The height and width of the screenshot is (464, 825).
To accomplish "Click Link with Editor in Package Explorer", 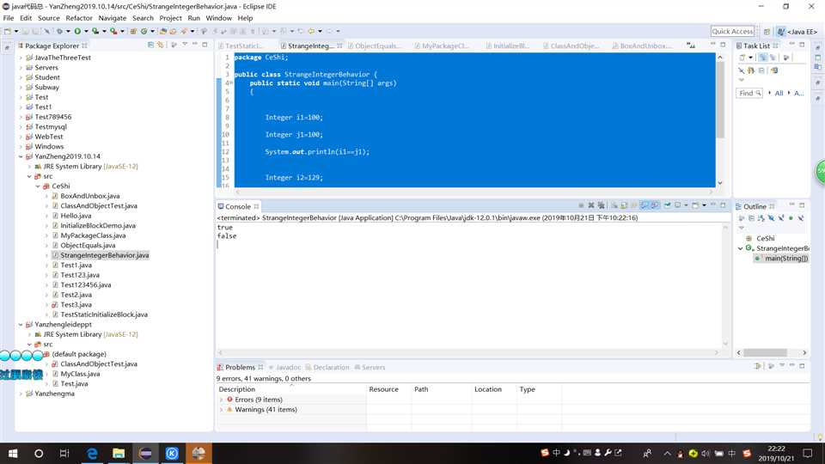I will (161, 46).
